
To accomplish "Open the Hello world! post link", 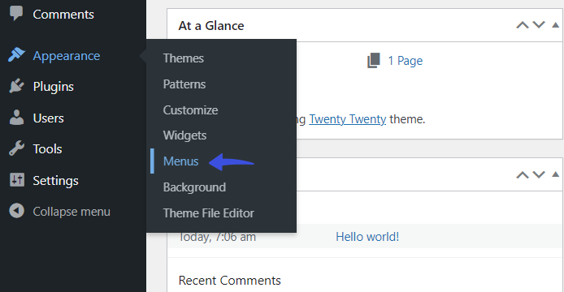I will pyautogui.click(x=367, y=237).
